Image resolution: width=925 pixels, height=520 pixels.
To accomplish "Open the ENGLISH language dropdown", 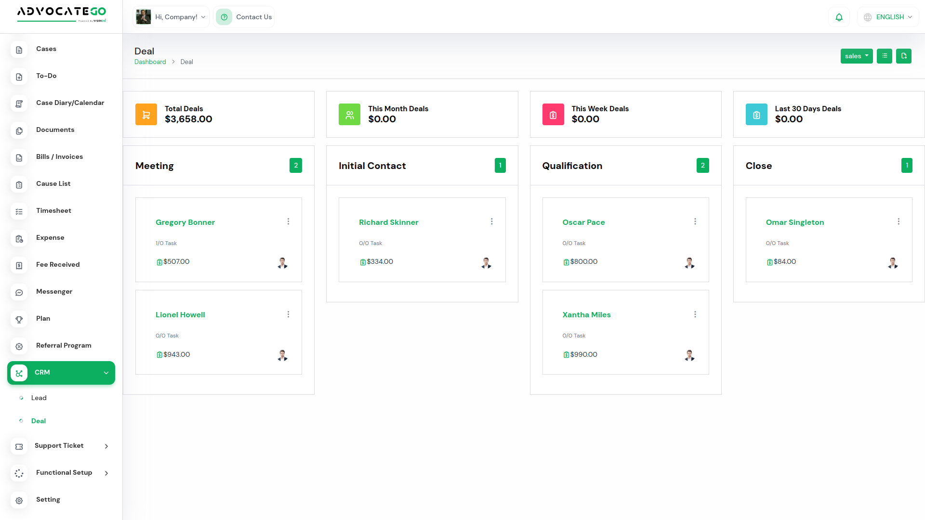I will tap(888, 17).
